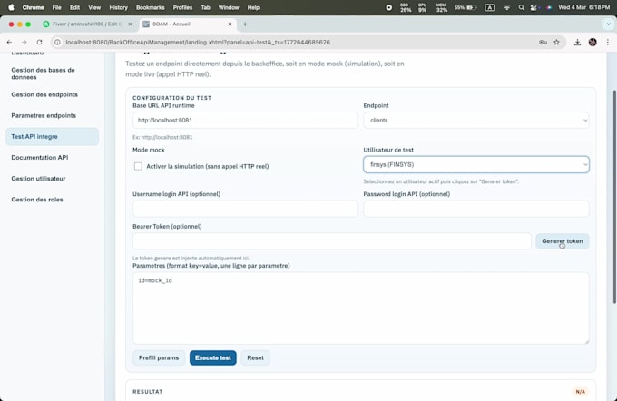Click the date and time in menu bar
The height and width of the screenshot is (401, 617).
(584, 7)
